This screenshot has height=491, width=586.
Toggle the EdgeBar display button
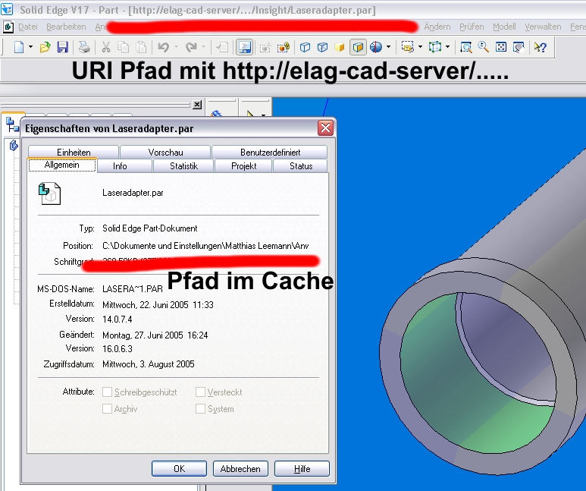coord(244,47)
